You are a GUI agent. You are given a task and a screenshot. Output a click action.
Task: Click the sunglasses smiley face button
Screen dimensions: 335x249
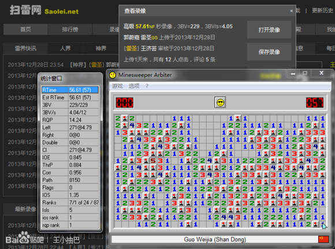[220, 103]
